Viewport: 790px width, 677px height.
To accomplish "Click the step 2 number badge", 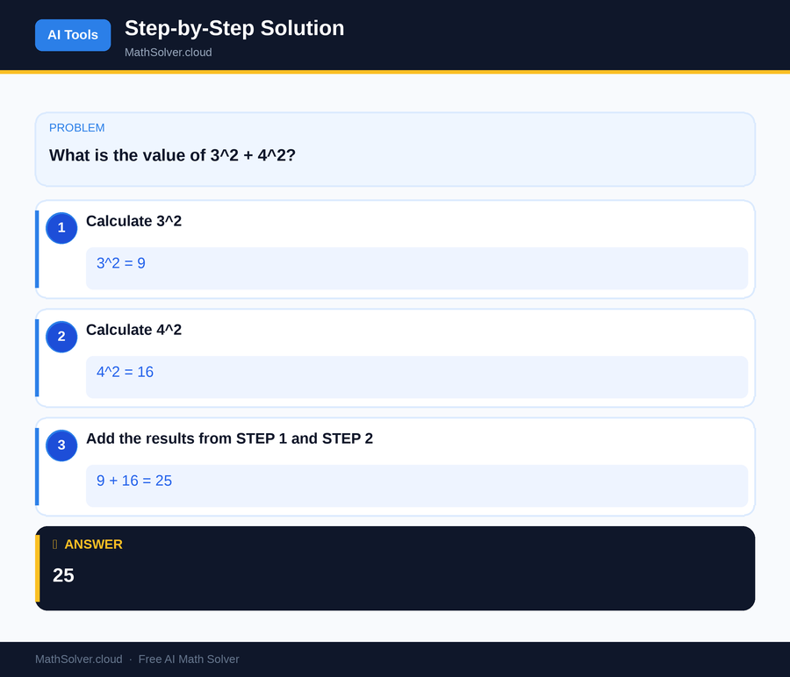I will pyautogui.click(x=61, y=337).
